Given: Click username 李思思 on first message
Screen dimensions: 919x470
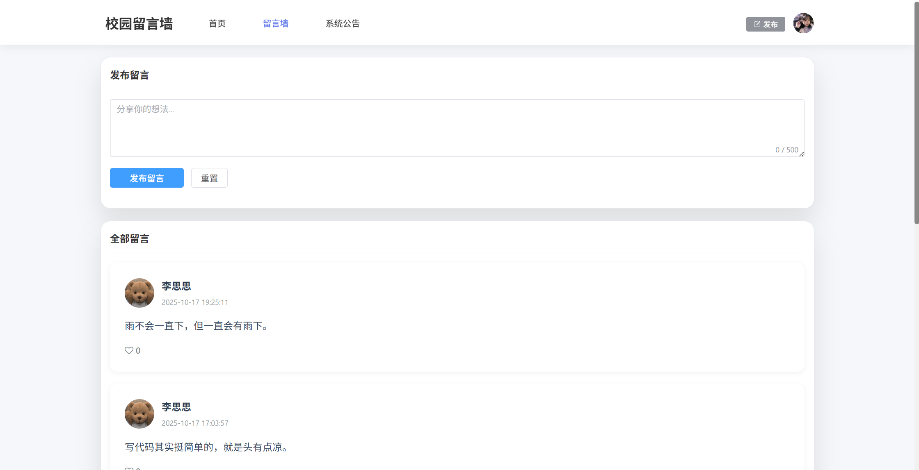Looking at the screenshot, I should coord(176,286).
